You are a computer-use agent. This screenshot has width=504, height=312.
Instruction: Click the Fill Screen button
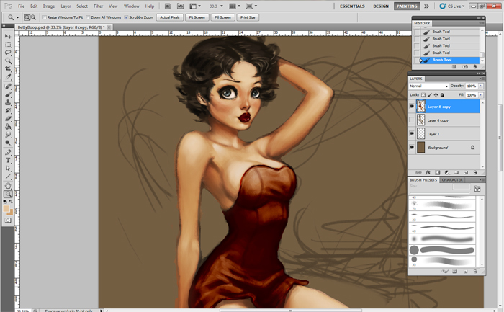(x=222, y=17)
